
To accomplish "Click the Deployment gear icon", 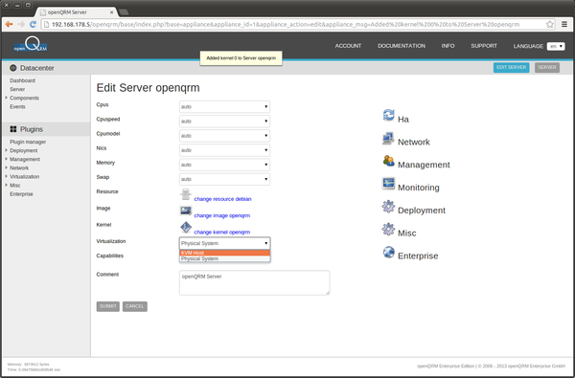I will [388, 207].
